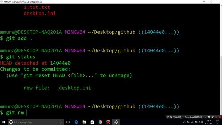Open File Explorer from the taskbar
Viewport: 222px width, 125px height.
[x=84, y=122]
